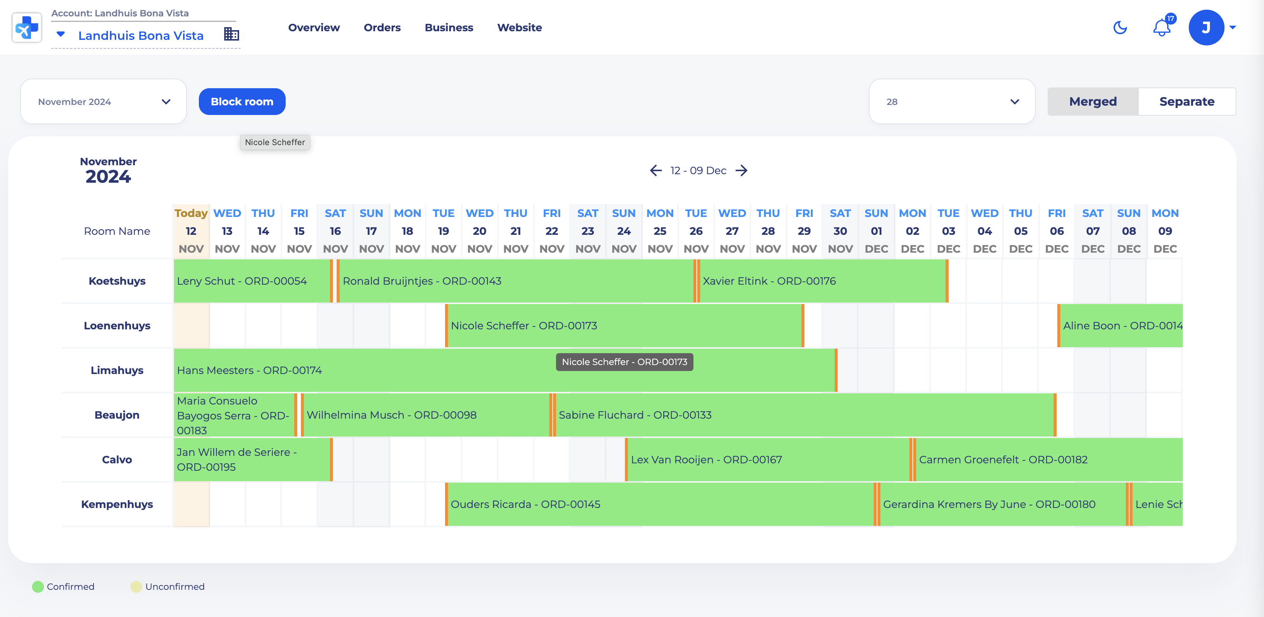Open Maria Consuelo Bayogos Serra booking
This screenshot has width=1264, height=617.
(235, 415)
